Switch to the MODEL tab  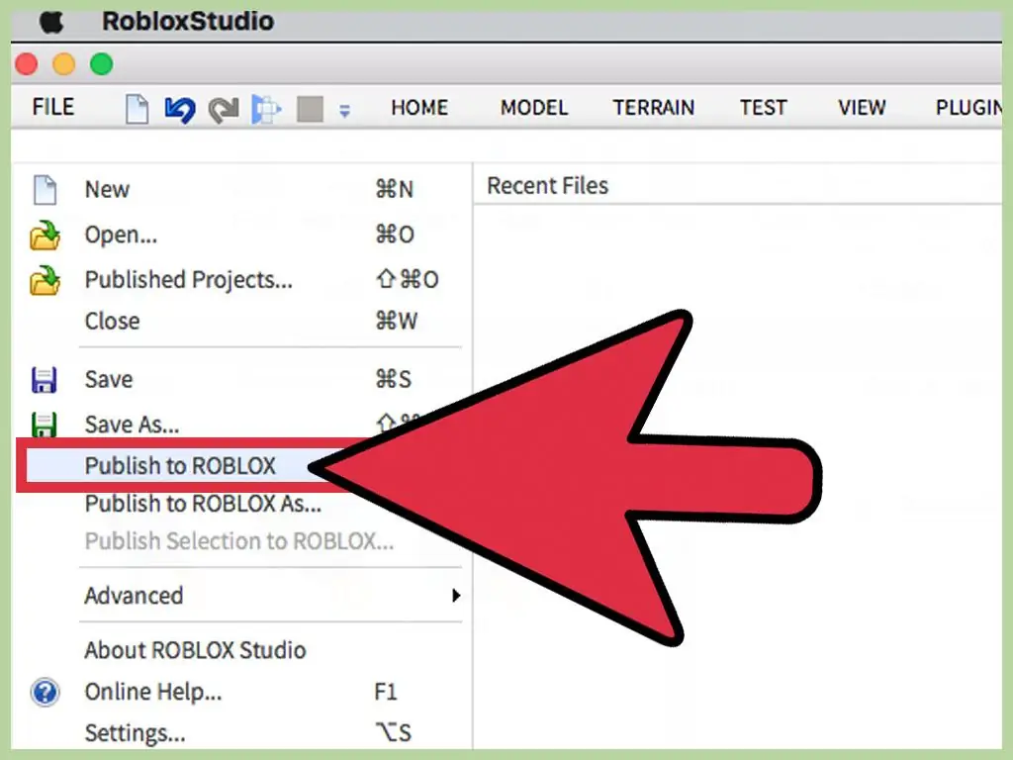pos(534,107)
